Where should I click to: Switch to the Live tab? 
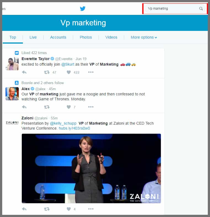coord(33,37)
